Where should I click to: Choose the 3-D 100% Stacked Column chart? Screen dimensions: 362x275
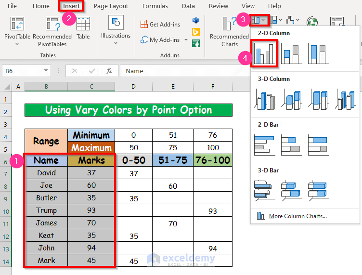[318, 99]
